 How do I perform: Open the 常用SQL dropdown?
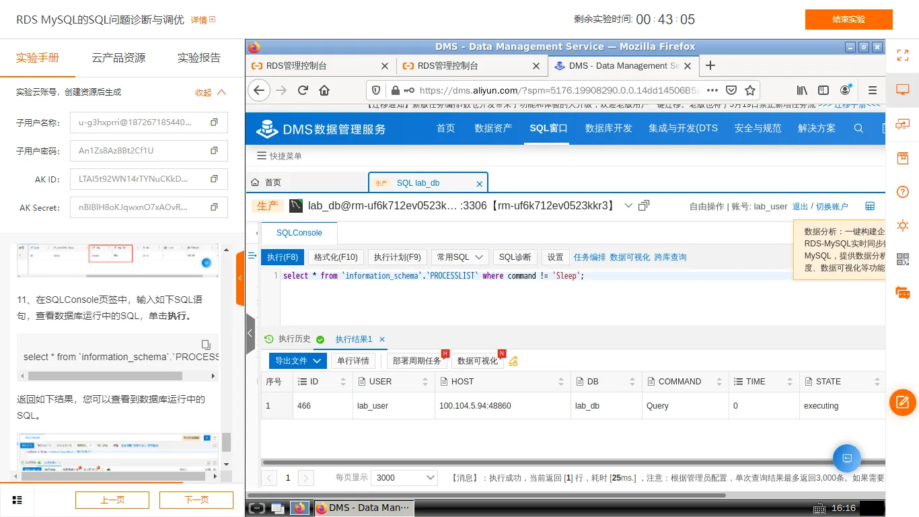(x=460, y=257)
